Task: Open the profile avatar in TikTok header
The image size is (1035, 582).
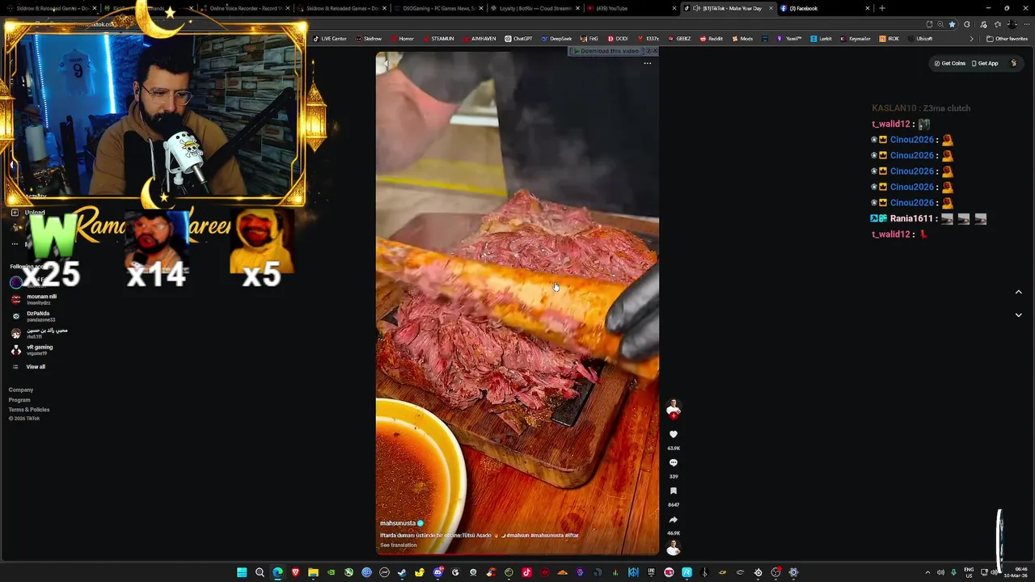Action: pos(1014,63)
